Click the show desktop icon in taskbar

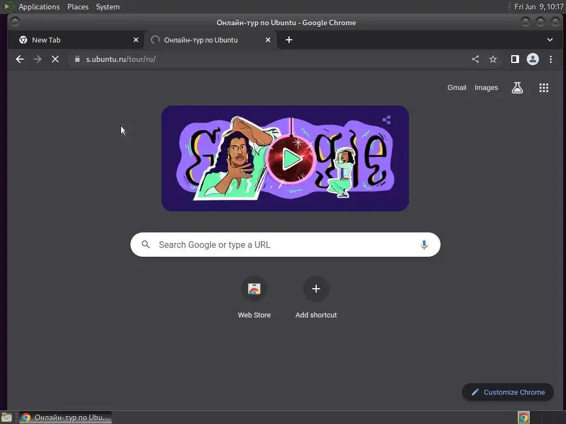(7, 418)
